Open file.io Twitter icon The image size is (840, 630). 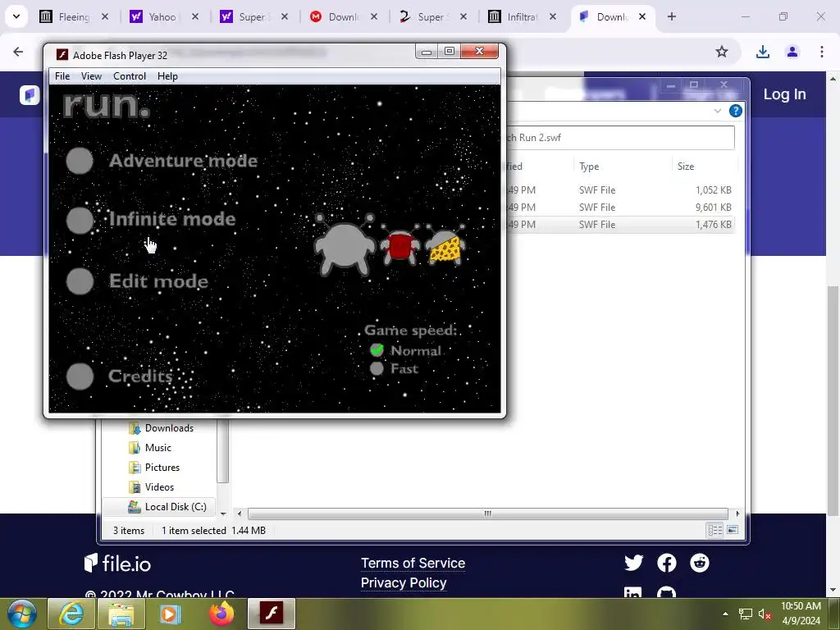(634, 563)
